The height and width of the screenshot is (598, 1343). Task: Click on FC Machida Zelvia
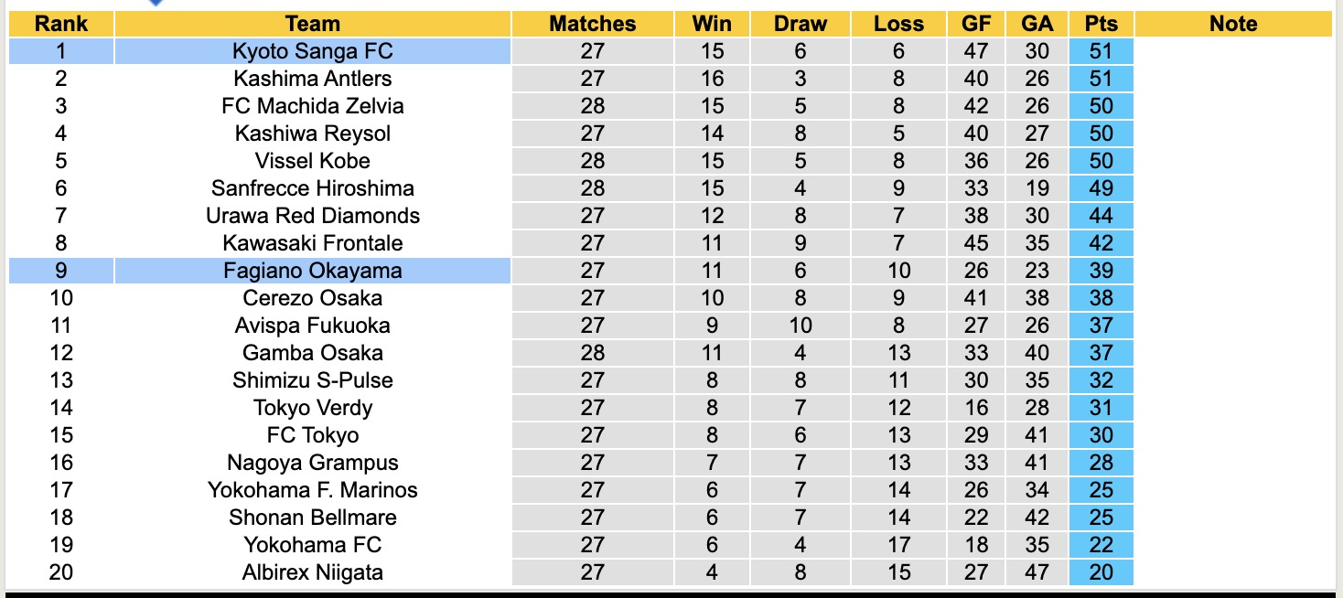[x=312, y=106]
